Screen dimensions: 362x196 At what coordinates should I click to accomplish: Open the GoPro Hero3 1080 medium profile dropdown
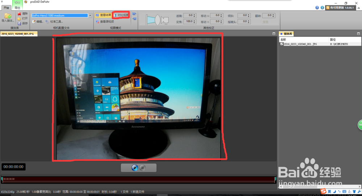[x=90, y=16]
